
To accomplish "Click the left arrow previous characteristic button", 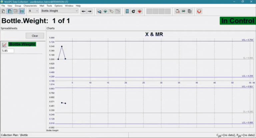I will (x=83, y=11).
